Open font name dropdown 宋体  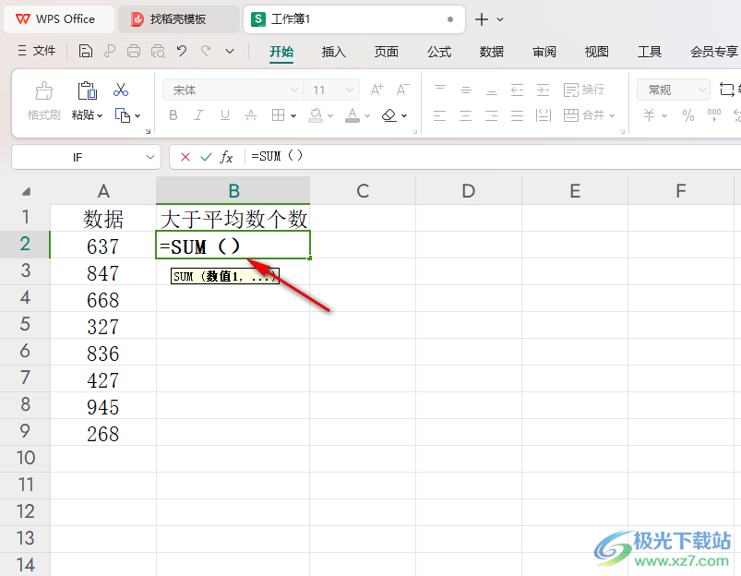pyautogui.click(x=294, y=90)
